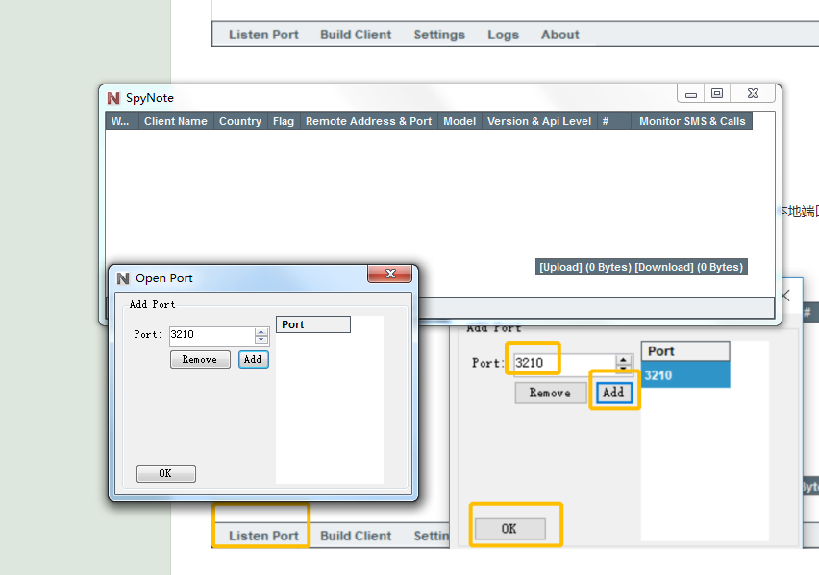Screen dimensions: 819x575
Task: Click Version & Api Level column header
Action: 539,121
